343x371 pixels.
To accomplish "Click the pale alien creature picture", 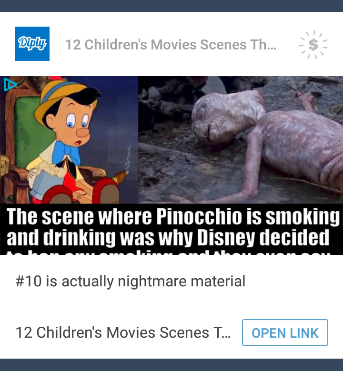I will click(x=241, y=140).
